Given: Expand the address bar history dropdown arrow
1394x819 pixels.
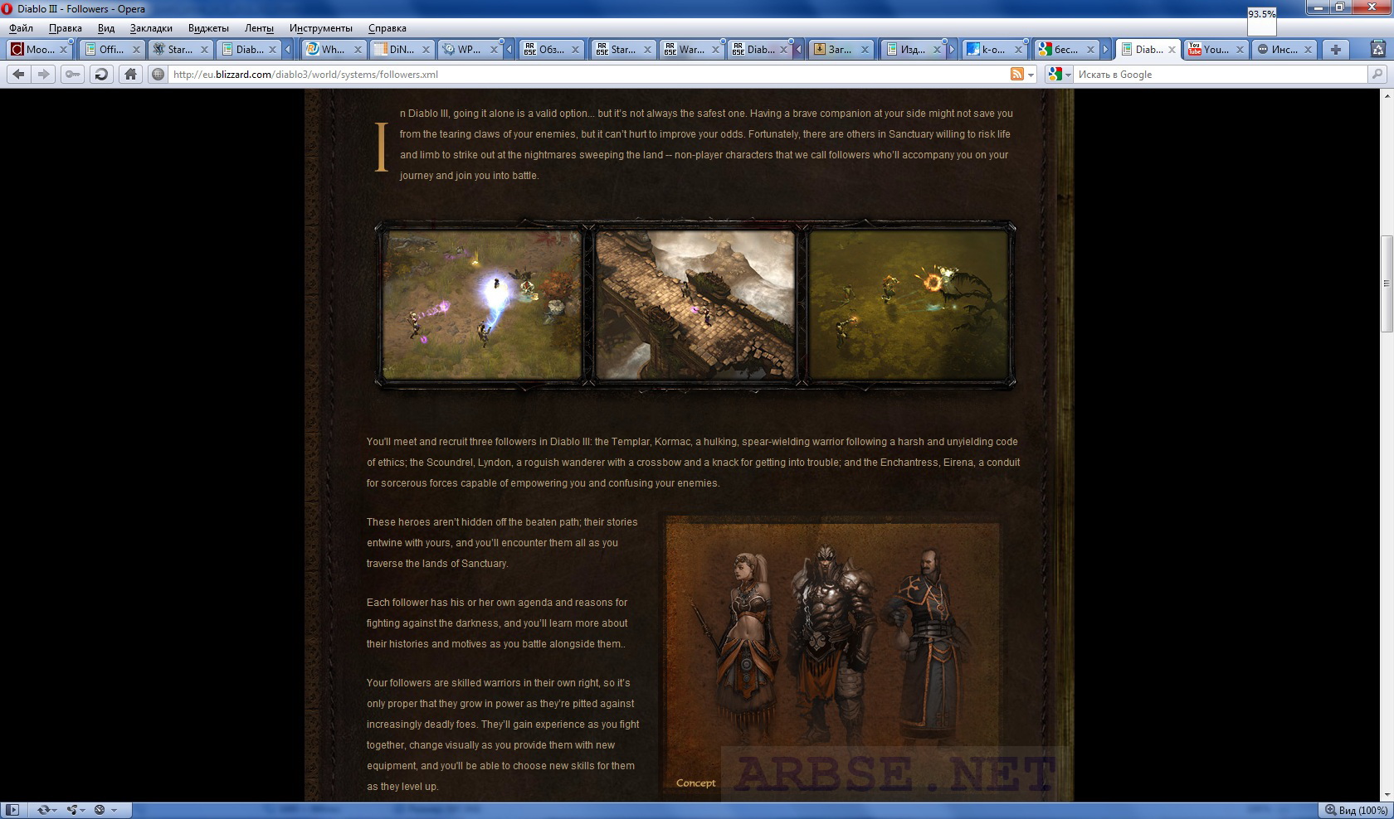Looking at the screenshot, I should coord(1031,75).
